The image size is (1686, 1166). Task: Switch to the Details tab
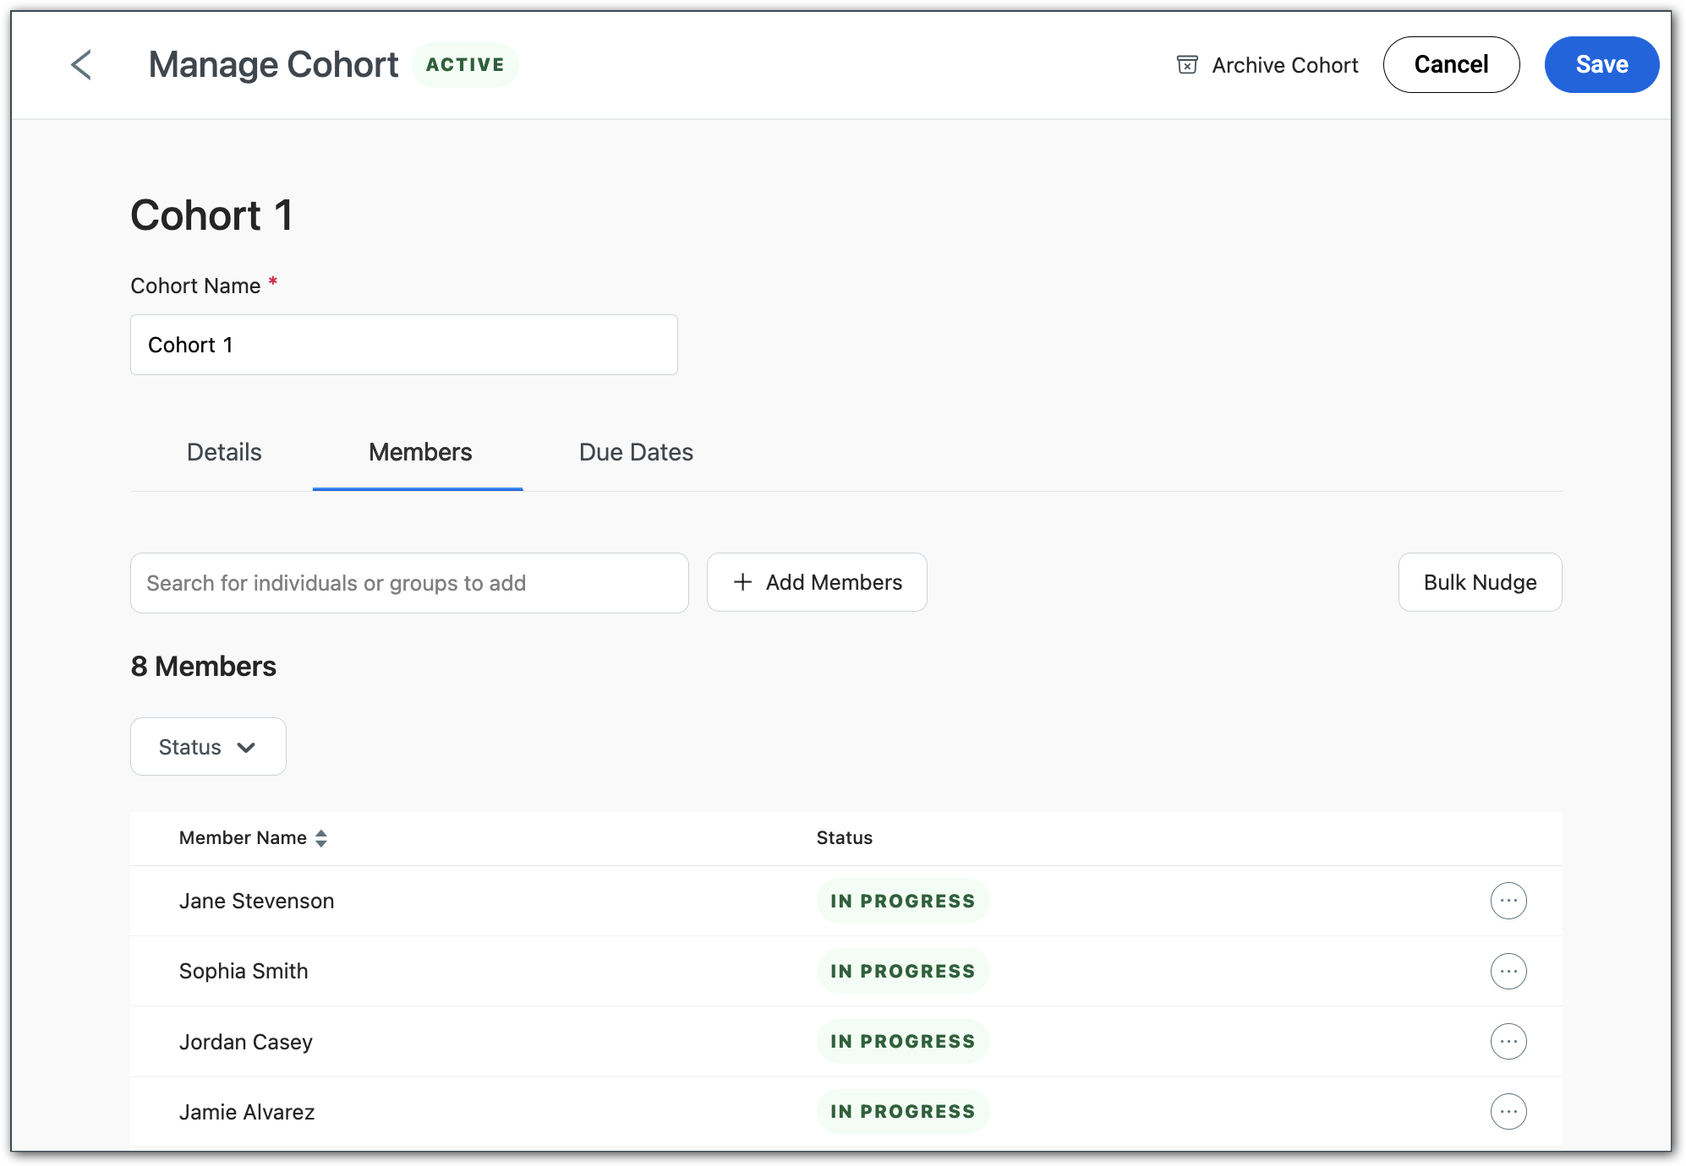(x=224, y=452)
